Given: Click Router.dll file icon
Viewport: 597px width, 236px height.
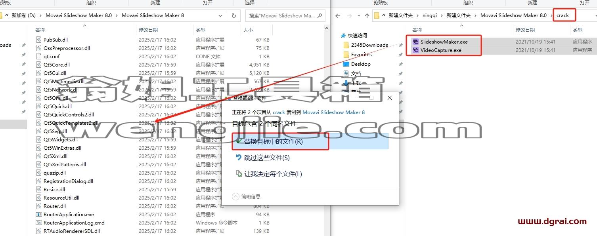Looking at the screenshot, I should click(39, 206).
